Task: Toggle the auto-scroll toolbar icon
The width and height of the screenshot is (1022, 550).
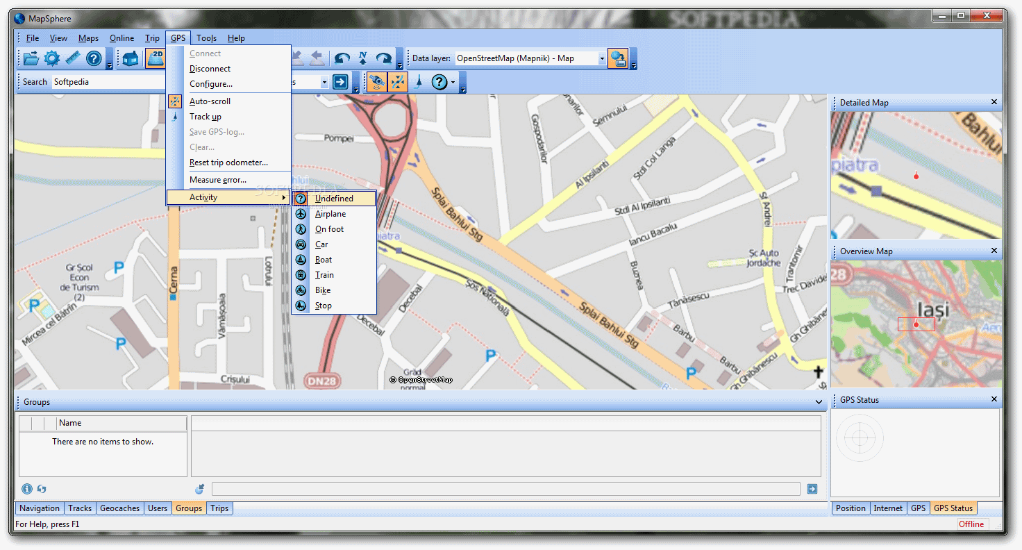Action: (x=398, y=82)
